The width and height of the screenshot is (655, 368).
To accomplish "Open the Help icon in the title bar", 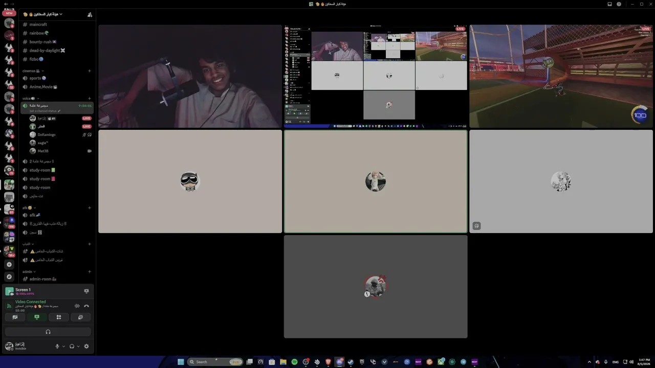I will tap(619, 4).
